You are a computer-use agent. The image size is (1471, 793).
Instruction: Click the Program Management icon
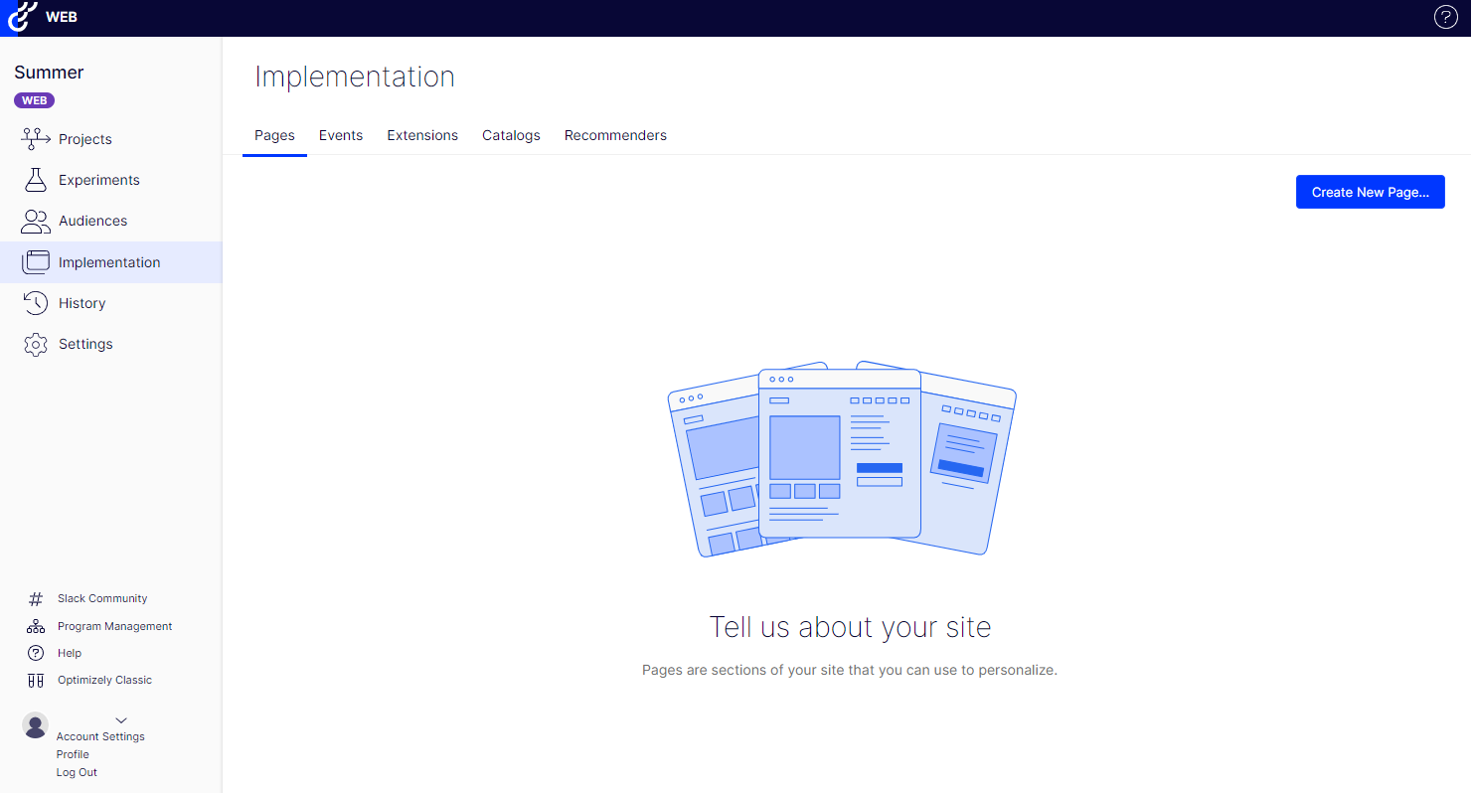click(35, 625)
